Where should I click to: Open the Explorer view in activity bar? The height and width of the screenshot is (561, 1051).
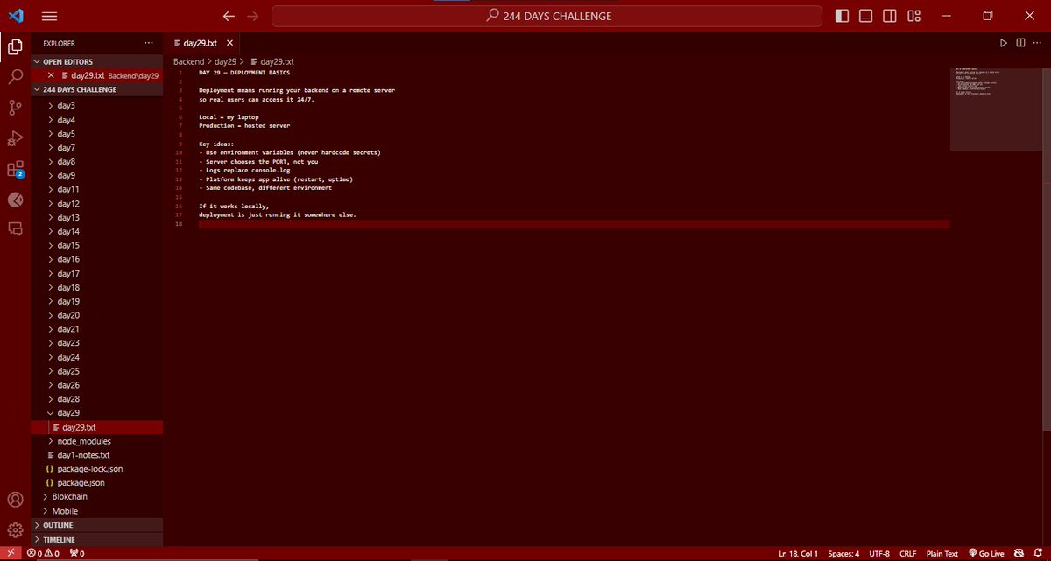[x=15, y=46]
